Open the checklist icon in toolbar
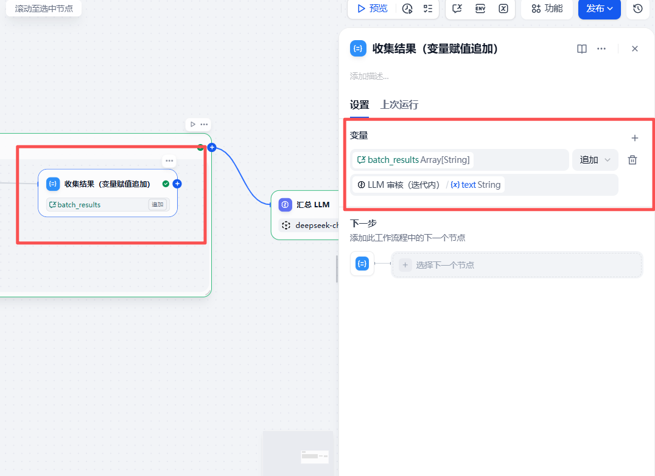Image resolution: width=655 pixels, height=476 pixels. (428, 9)
